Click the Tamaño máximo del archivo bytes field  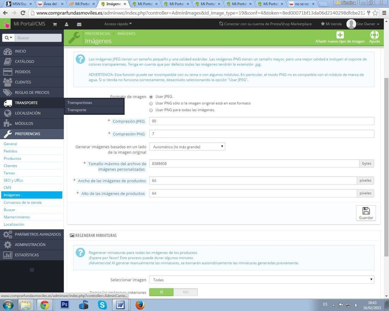[254, 164]
